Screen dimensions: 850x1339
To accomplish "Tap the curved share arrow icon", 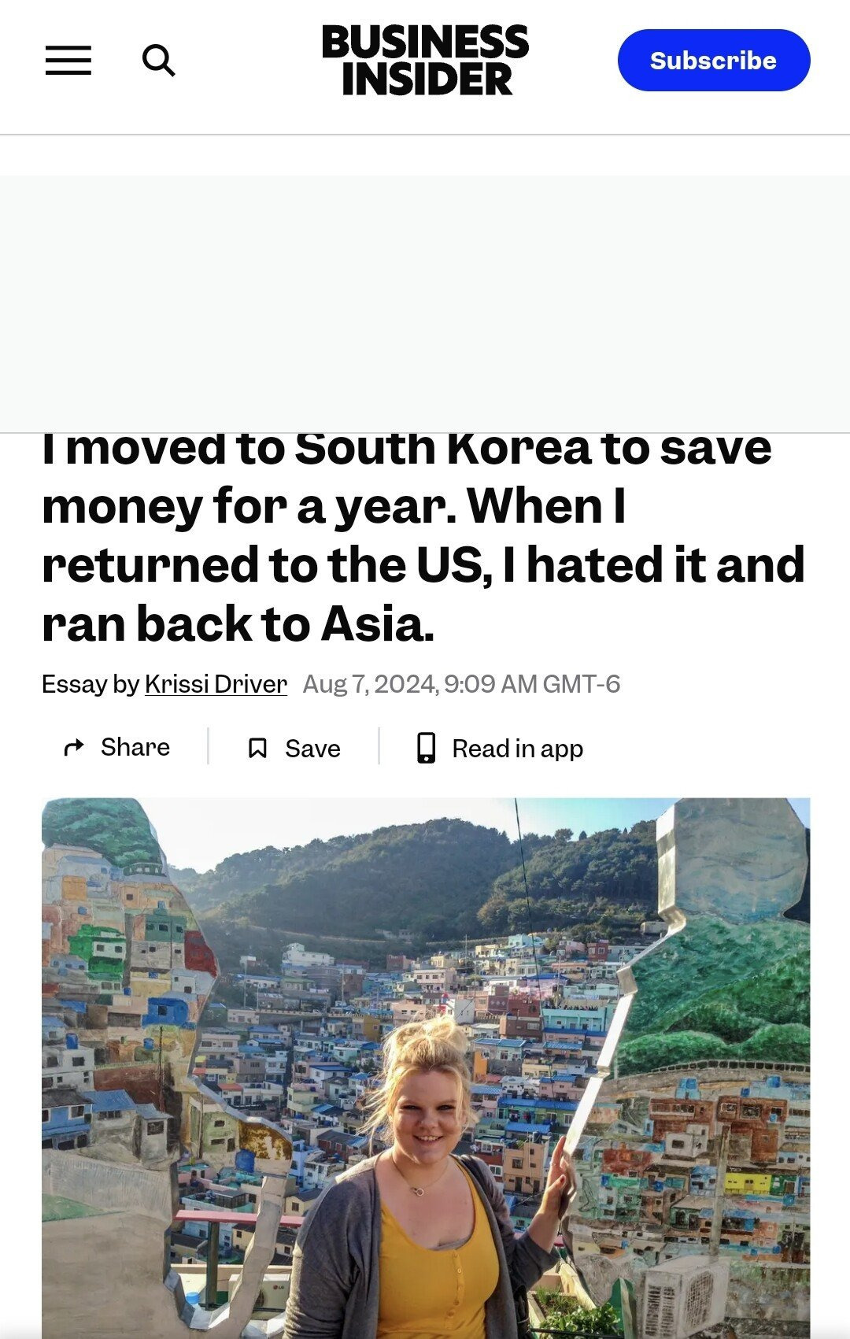I will pyautogui.click(x=74, y=747).
